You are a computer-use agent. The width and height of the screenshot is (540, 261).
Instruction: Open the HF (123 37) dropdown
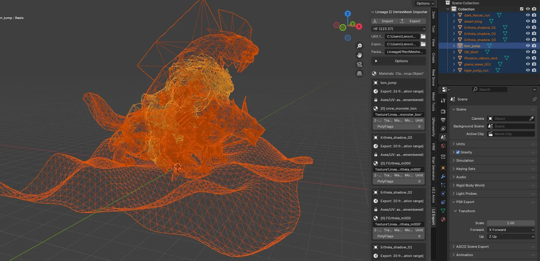[x=399, y=29]
